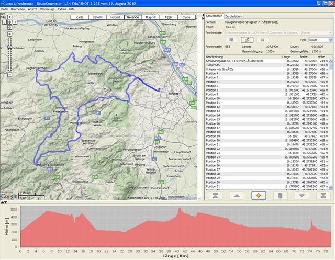Pan the map up with arrow button
335x260 pixels.
9,17
